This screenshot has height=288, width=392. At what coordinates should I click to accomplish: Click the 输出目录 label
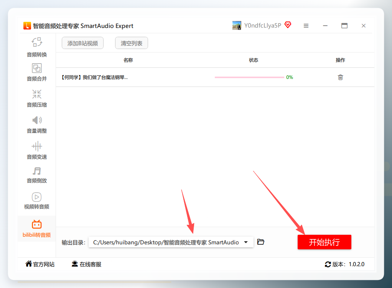(x=74, y=242)
